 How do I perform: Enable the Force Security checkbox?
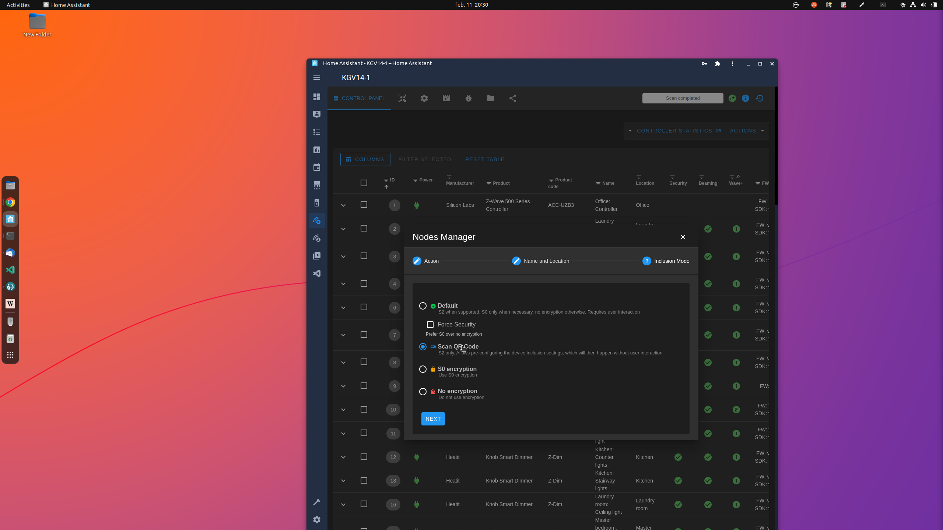point(430,324)
